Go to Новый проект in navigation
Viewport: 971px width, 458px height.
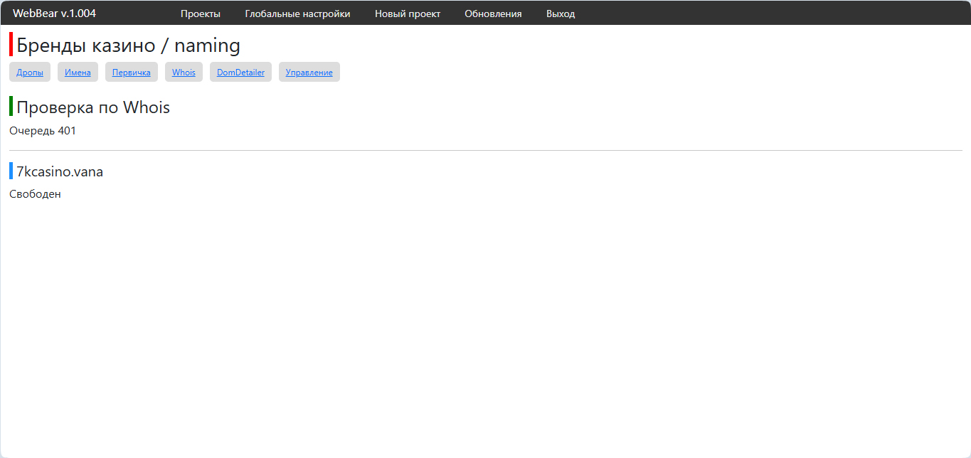408,14
